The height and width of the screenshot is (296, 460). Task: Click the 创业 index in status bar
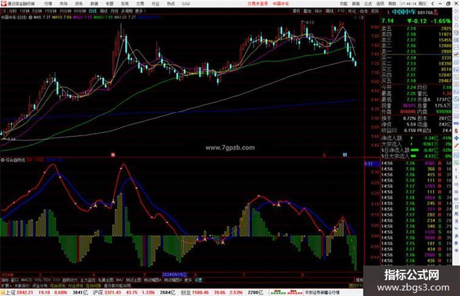pyautogui.click(x=186, y=293)
